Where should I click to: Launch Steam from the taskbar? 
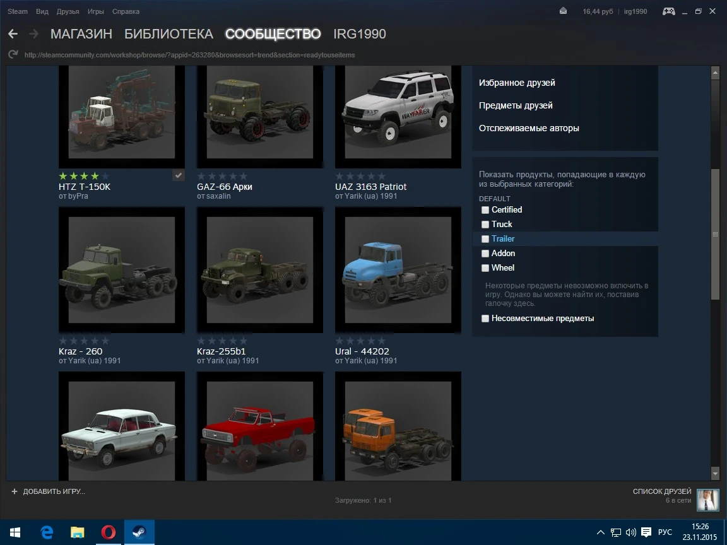(139, 532)
